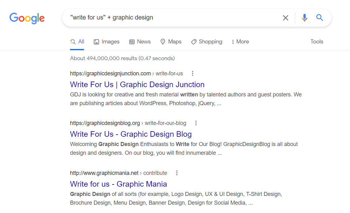Click the News tab newspaper icon
Screen dimensions: 350x213
pos(132,41)
